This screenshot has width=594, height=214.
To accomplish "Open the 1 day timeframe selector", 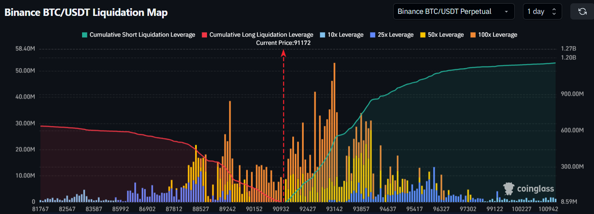I will click(x=542, y=11).
